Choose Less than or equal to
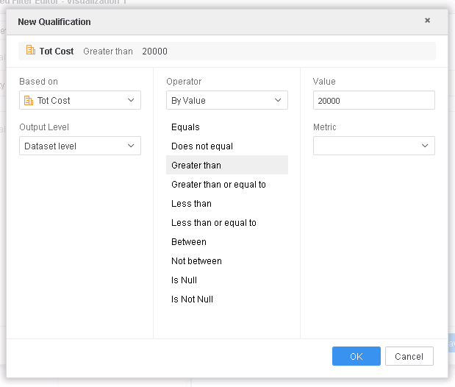This screenshot has height=387, width=455. pos(214,223)
